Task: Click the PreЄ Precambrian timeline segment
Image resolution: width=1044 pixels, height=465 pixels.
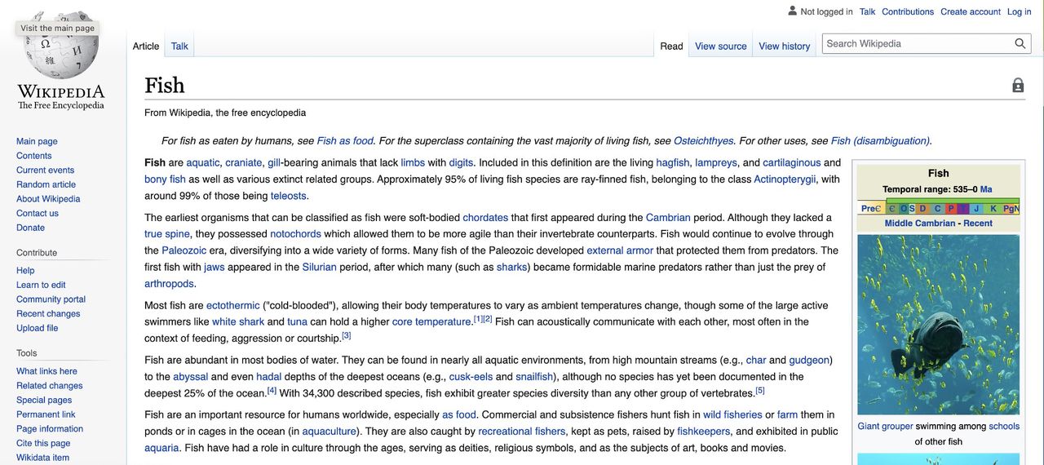Action: (871, 209)
